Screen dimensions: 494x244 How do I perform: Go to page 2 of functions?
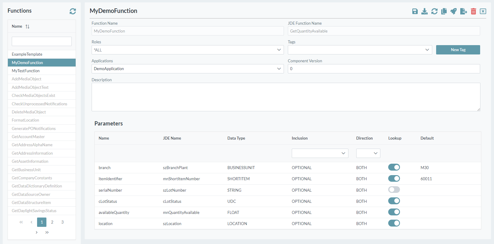click(52, 222)
